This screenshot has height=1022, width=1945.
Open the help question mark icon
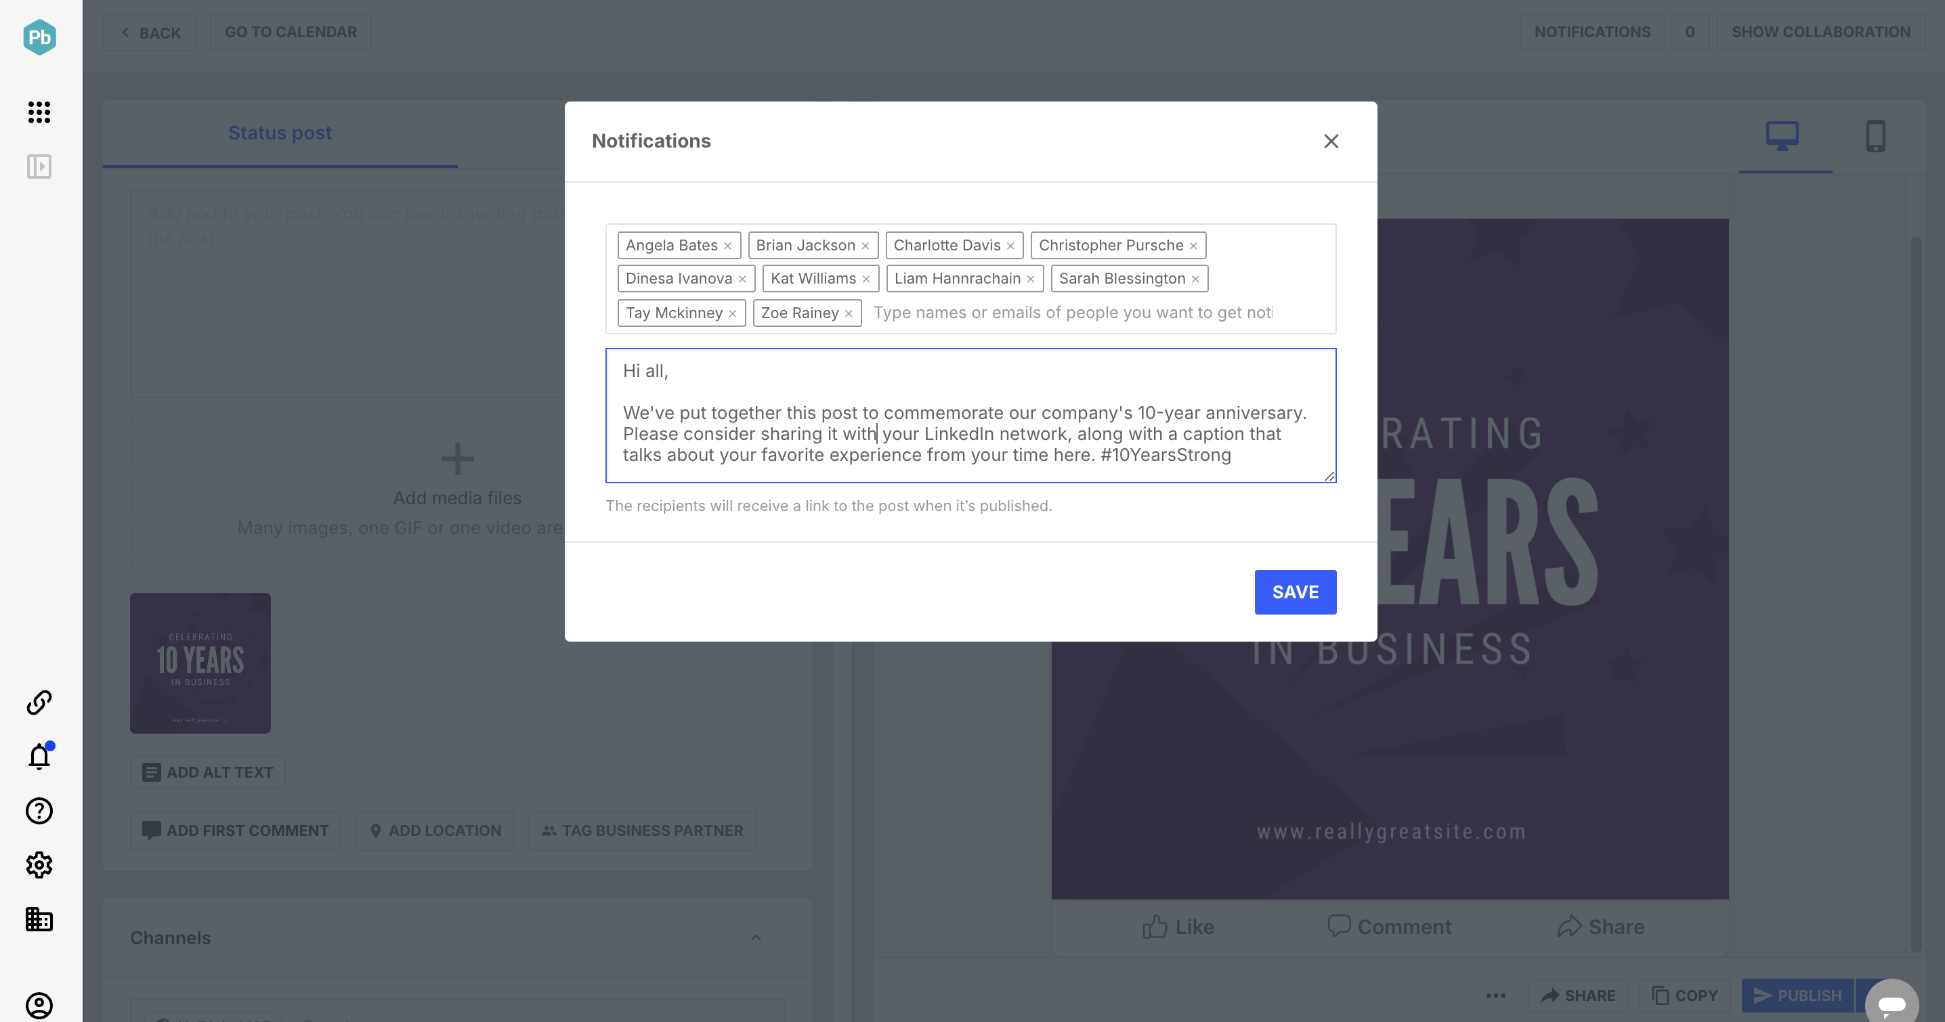tap(39, 811)
